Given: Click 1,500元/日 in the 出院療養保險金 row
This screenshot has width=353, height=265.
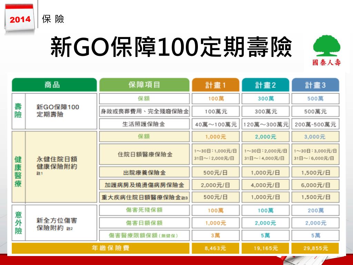Looking at the screenshot, I should tap(315, 173).
